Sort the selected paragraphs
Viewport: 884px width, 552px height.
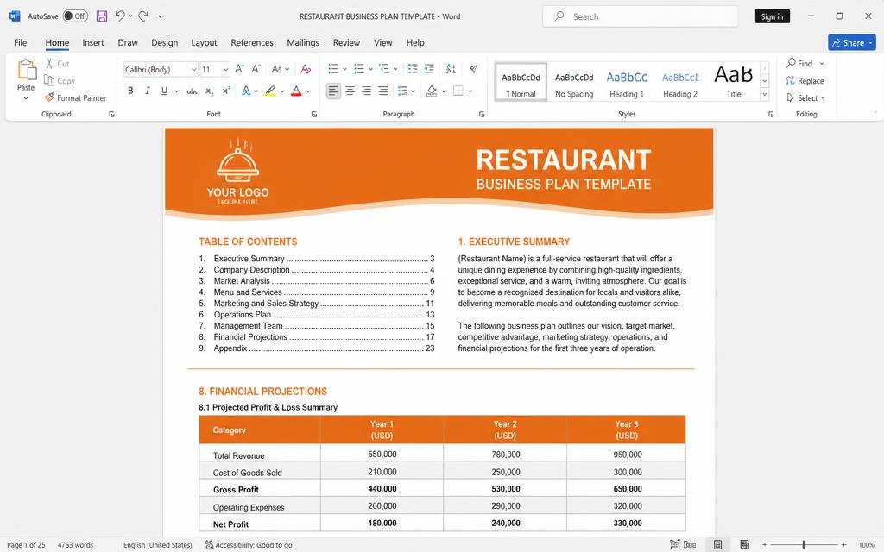coord(451,69)
